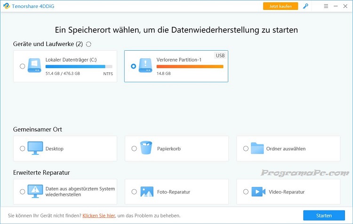Select the Desktop radio button
The height and width of the screenshot is (224, 353).
[23, 148]
